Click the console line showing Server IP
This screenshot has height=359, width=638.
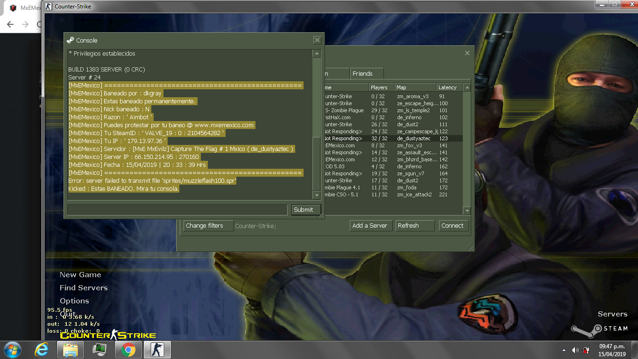click(x=134, y=157)
